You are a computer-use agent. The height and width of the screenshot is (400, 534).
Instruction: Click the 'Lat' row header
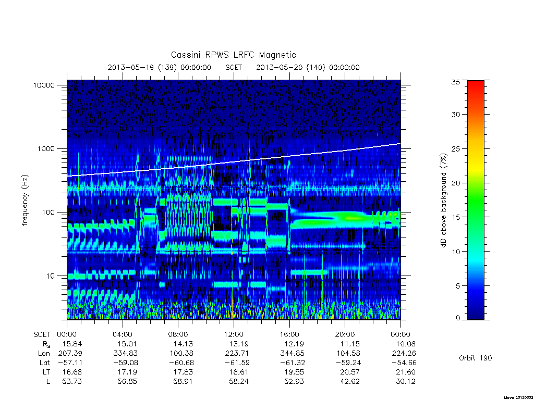click(45, 362)
